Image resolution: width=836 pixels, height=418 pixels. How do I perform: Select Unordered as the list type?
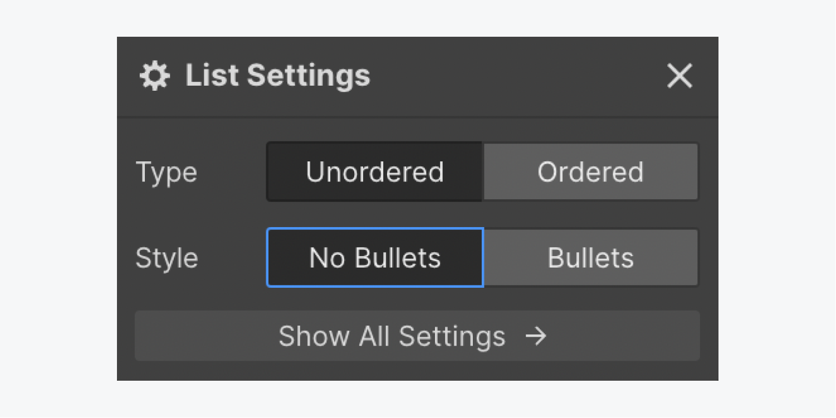click(x=374, y=171)
